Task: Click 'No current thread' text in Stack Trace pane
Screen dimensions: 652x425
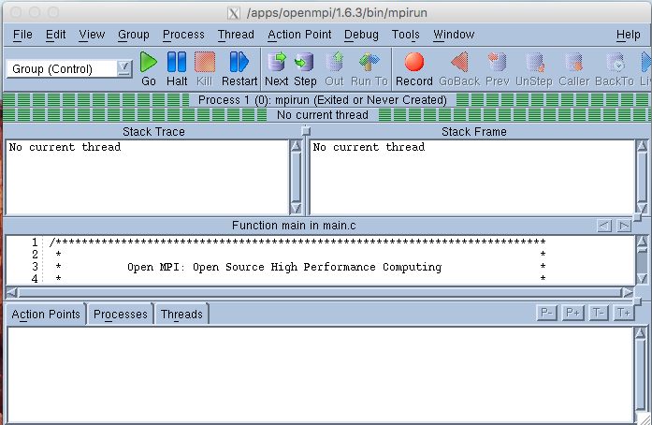Action: pyautogui.click(x=65, y=147)
